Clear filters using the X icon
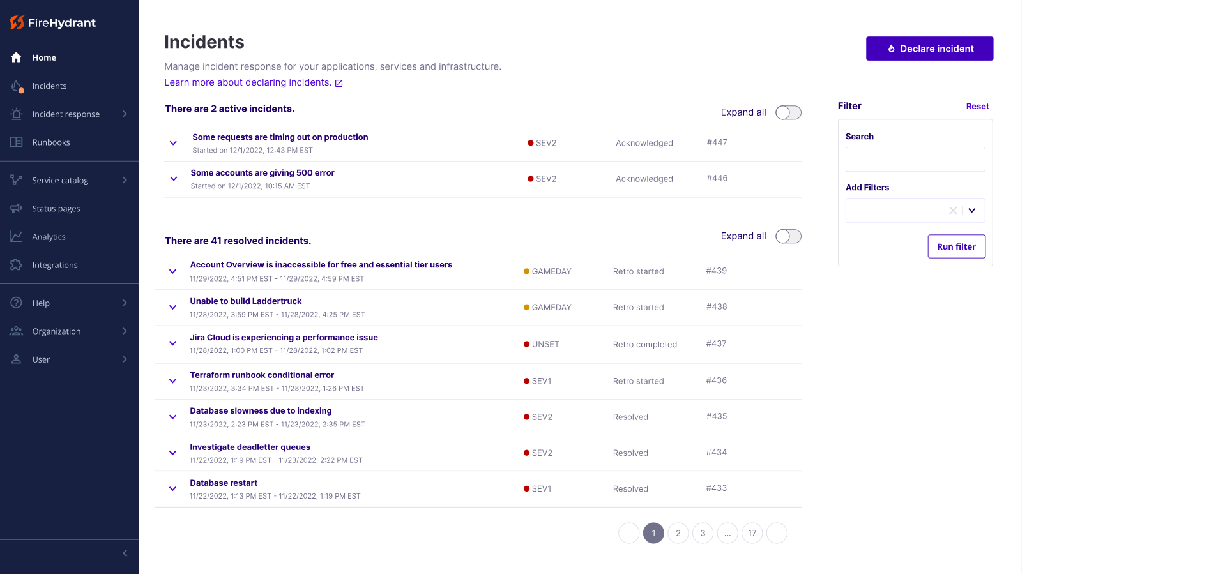Screen dimensions: 1225x579 point(952,211)
